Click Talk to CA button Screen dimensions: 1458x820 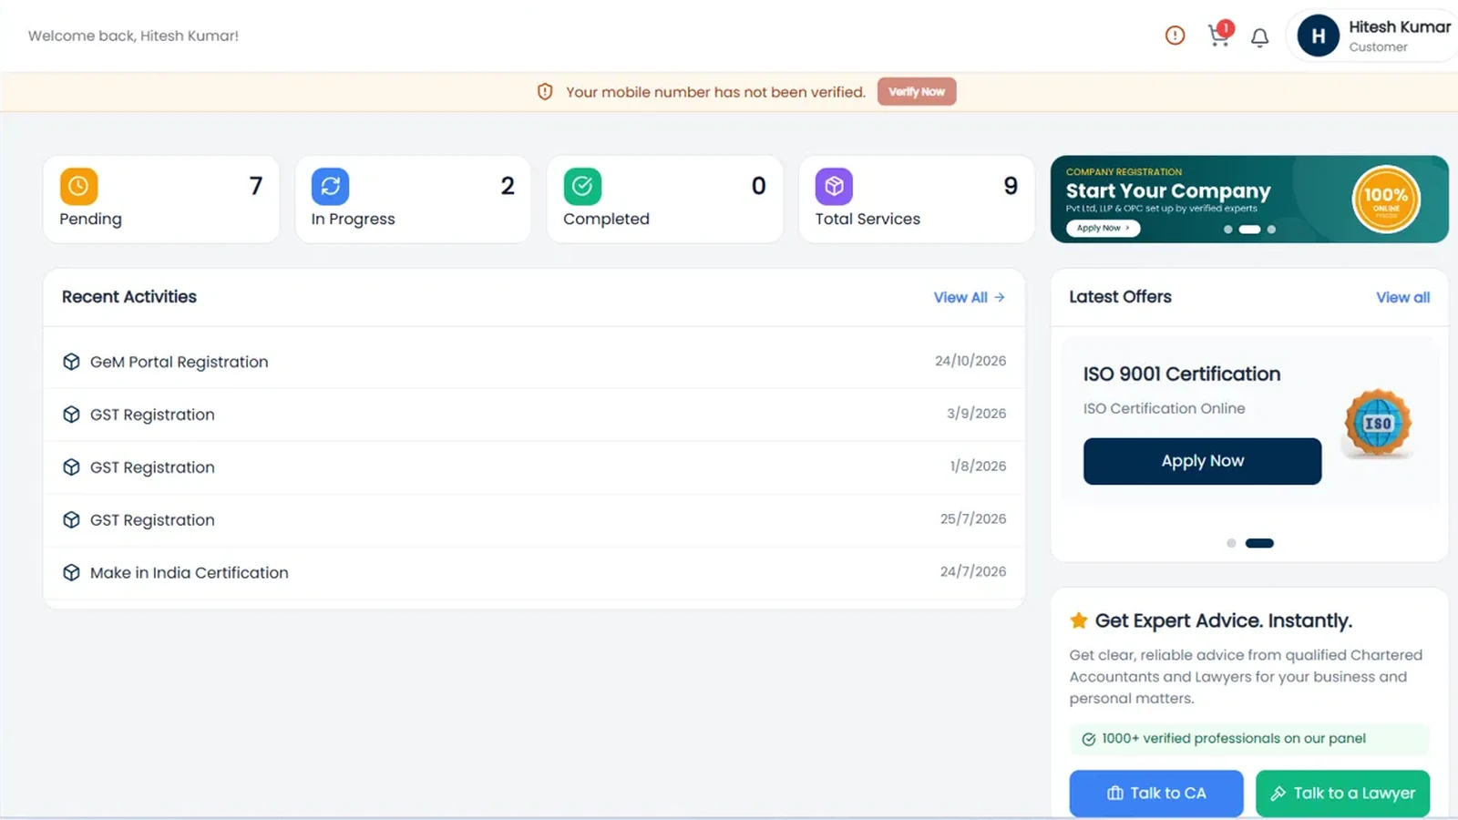[x=1156, y=794]
